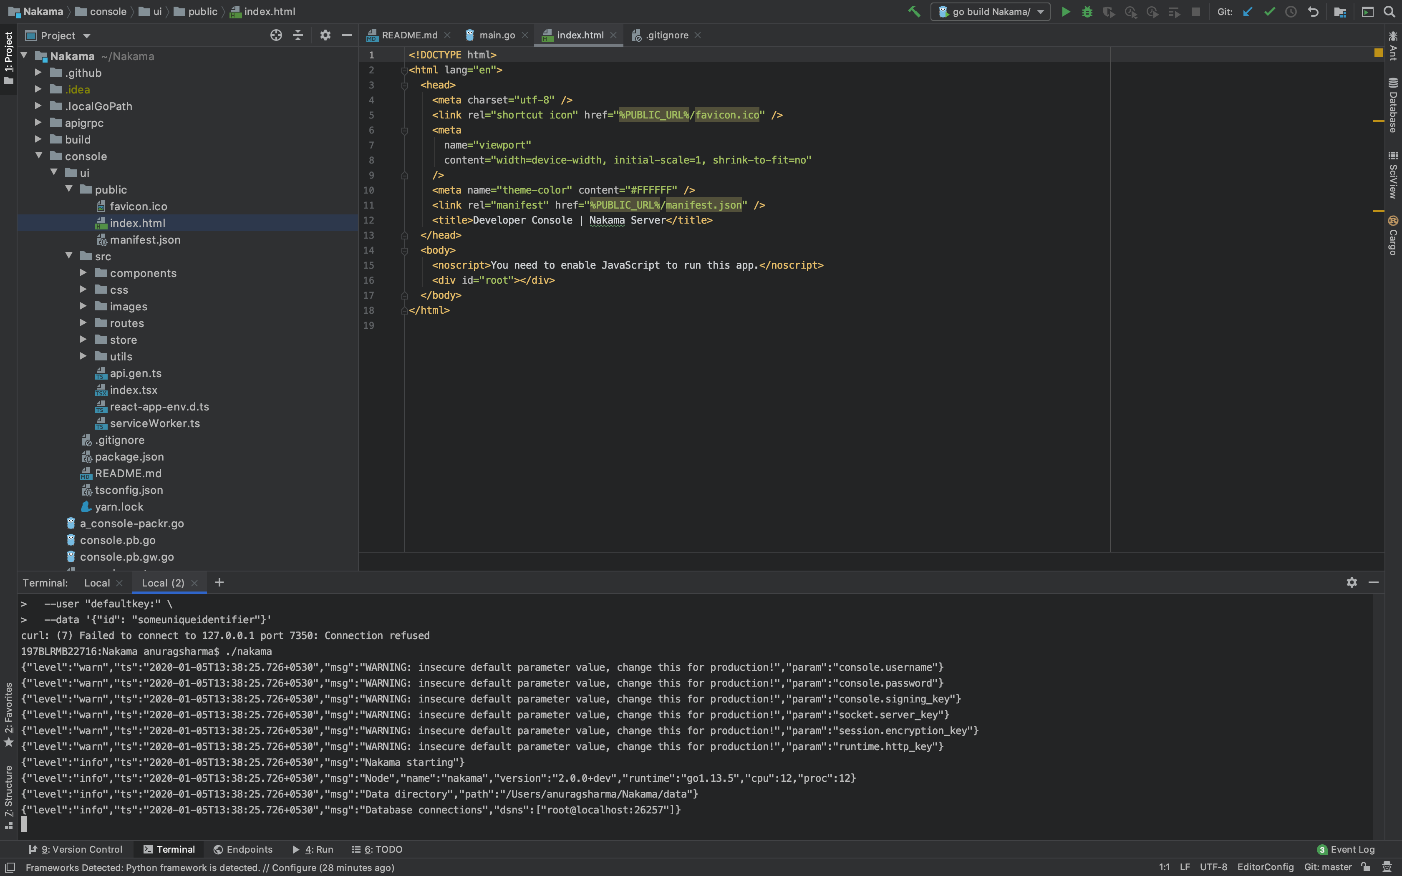Open Search Everywhere magnifier

1390,12
